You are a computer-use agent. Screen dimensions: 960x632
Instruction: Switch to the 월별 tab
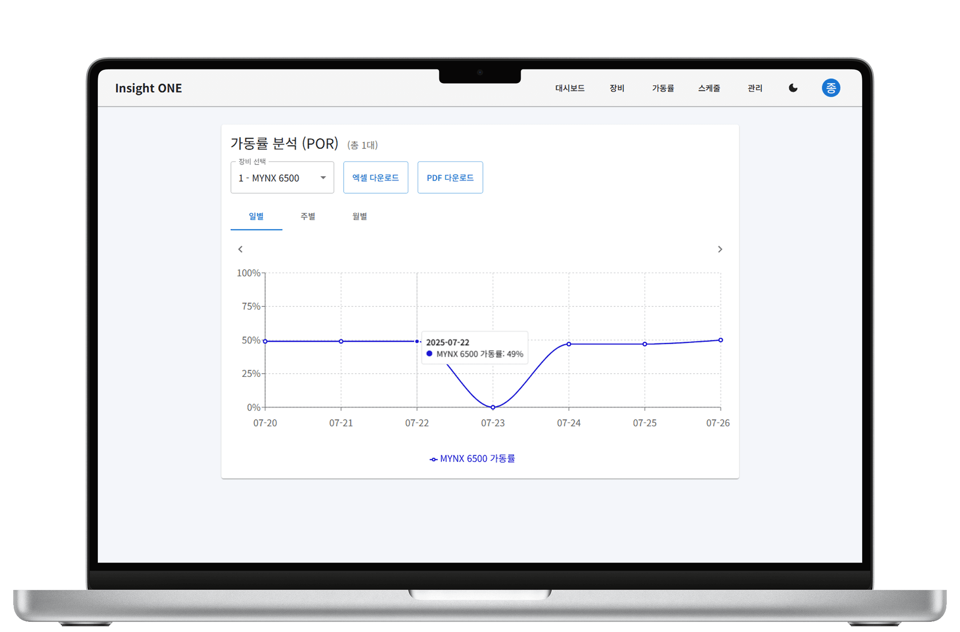pos(360,217)
